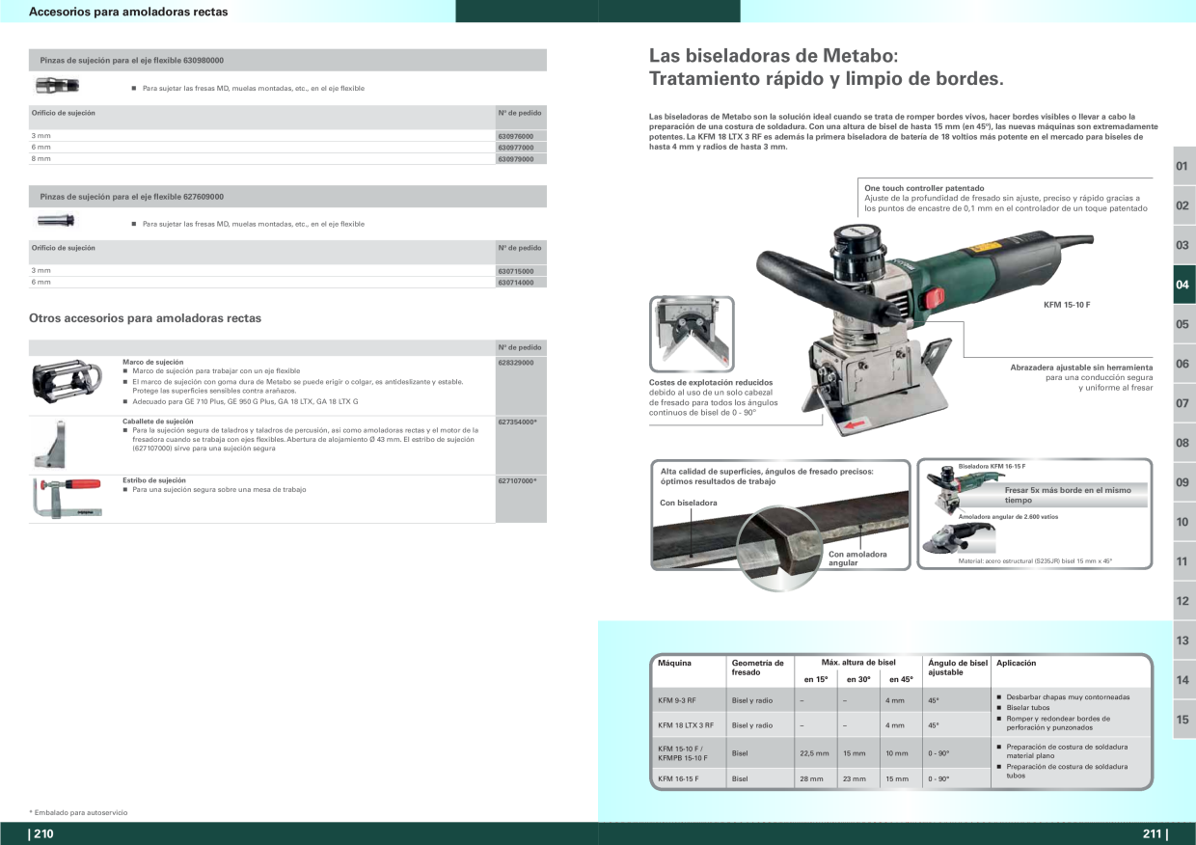Jump to chapter tab 10
This screenshot has width=1196, height=845.
tap(1183, 522)
